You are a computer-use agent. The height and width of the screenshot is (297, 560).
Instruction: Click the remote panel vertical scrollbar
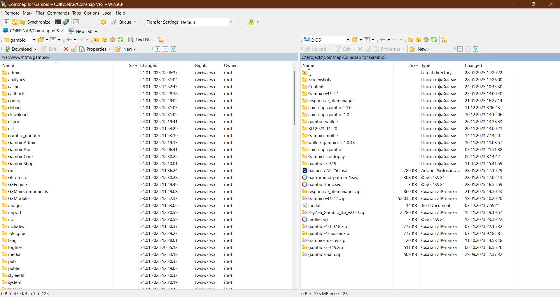(x=294, y=98)
